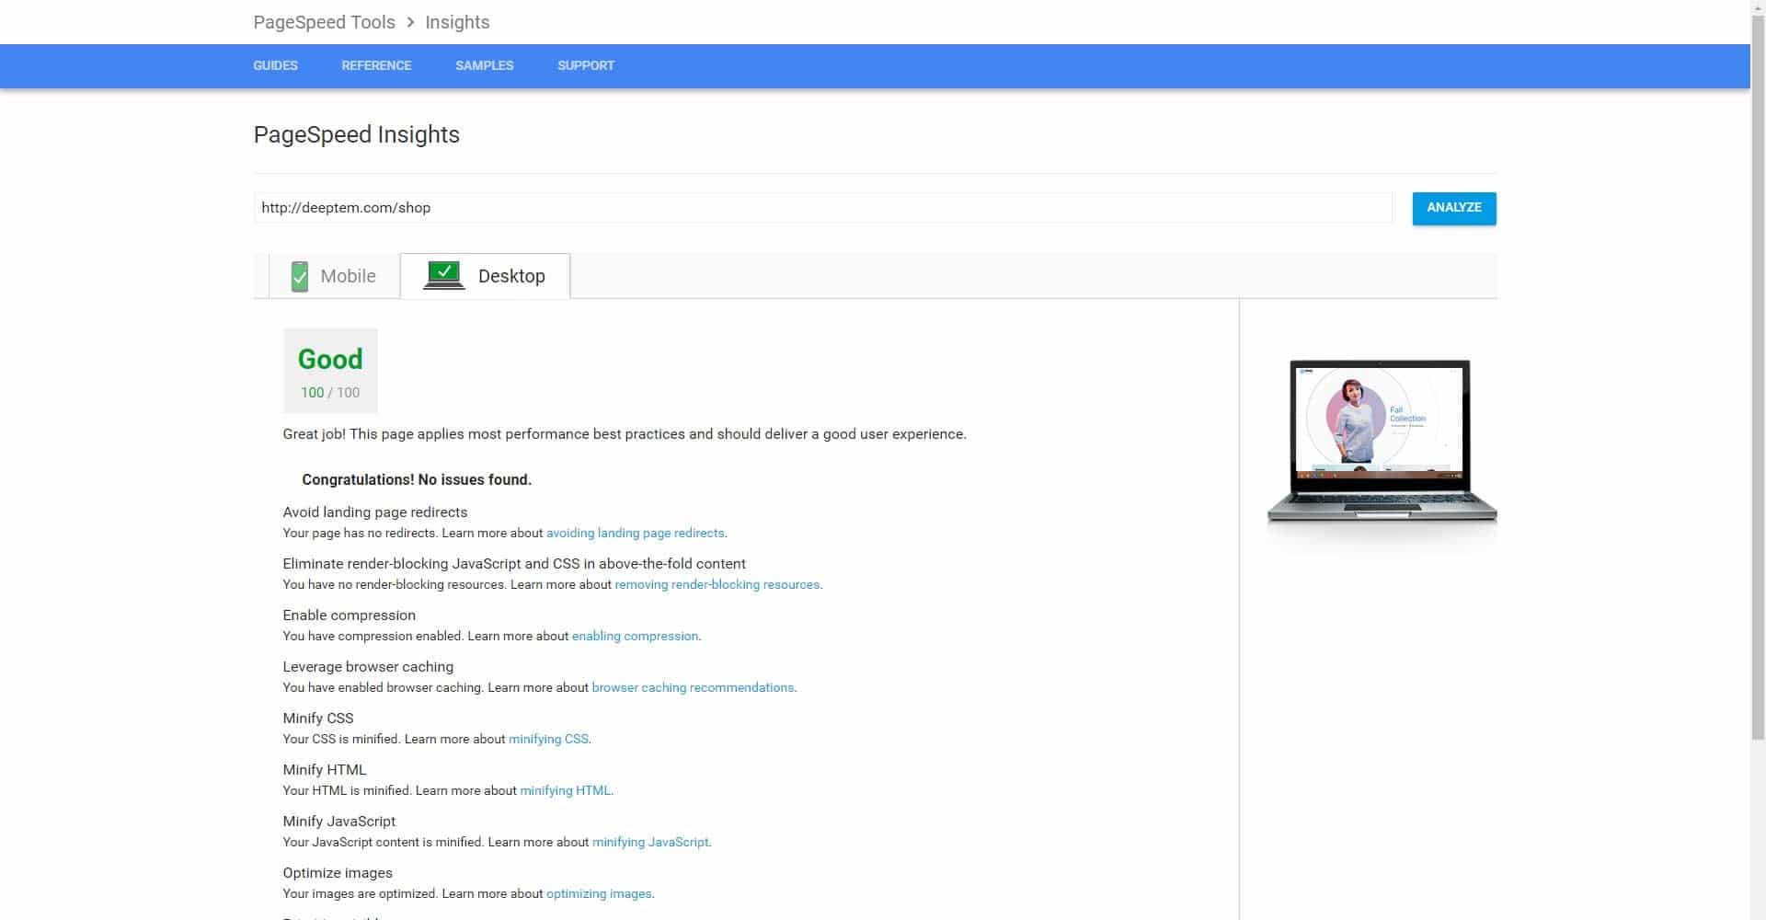
Task: Open the Samples menu item
Action: point(484,65)
